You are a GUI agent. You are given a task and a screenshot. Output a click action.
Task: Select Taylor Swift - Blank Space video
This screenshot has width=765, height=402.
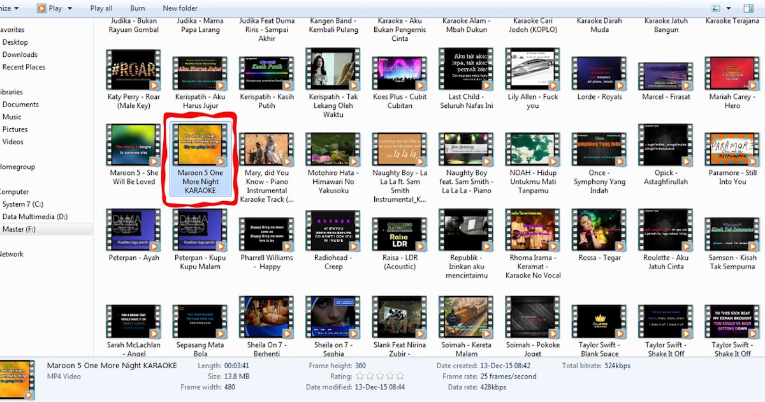coord(599,331)
